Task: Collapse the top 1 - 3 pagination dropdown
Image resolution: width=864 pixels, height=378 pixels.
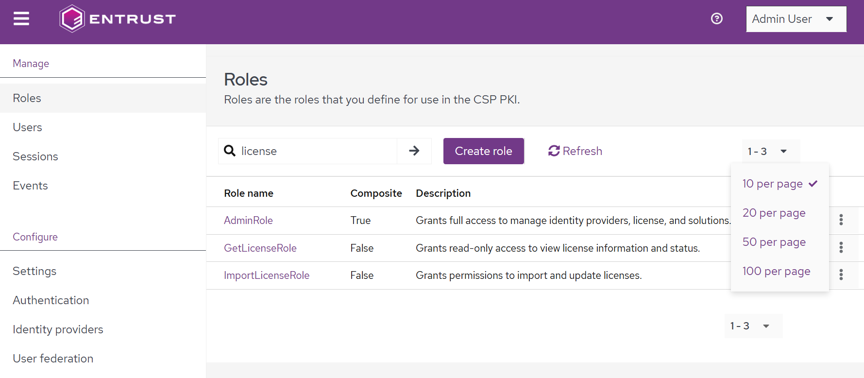Action: point(770,152)
